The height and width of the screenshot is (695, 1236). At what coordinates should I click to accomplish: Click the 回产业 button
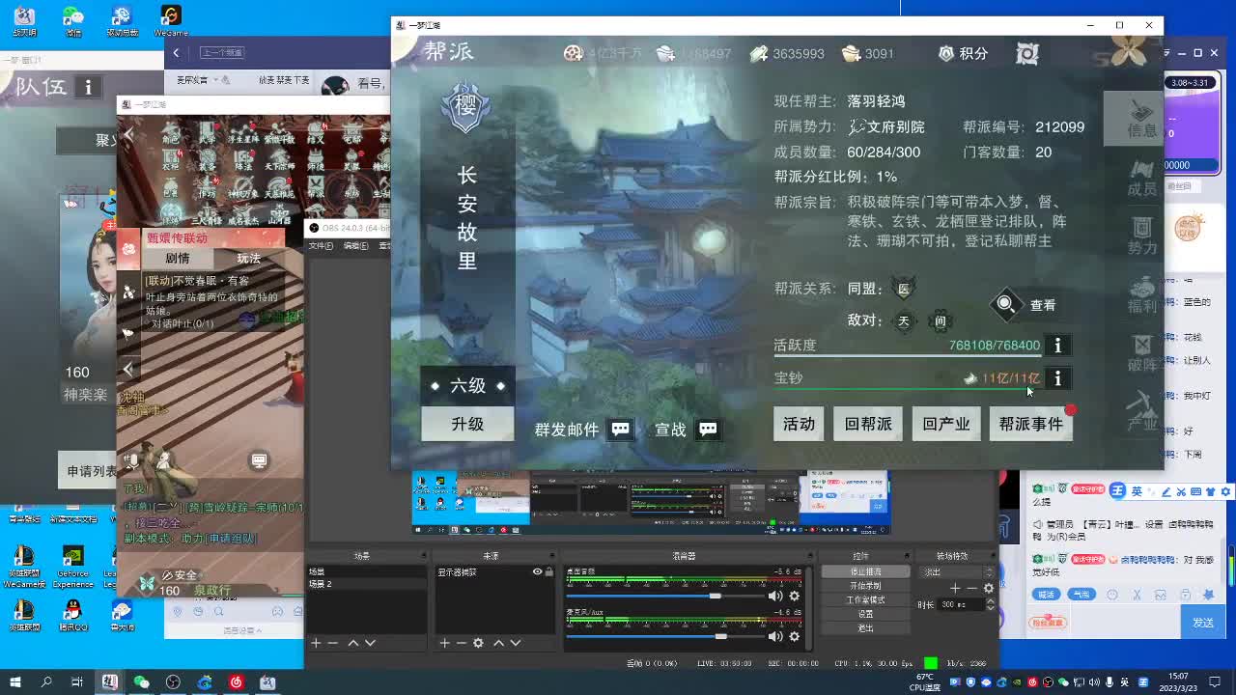pos(945,424)
